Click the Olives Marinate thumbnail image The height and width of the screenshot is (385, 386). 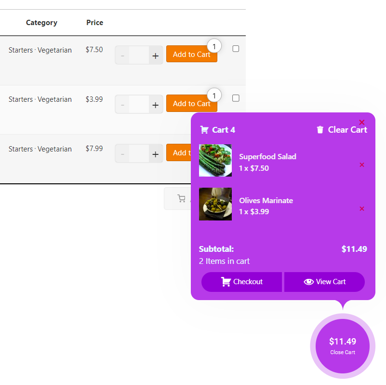(215, 204)
